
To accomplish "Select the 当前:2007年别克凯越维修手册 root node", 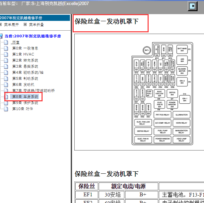I will point(33,36).
